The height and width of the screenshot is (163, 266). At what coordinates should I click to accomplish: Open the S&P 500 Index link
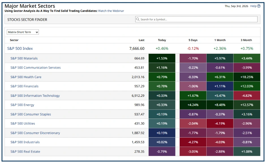coord(20,48)
